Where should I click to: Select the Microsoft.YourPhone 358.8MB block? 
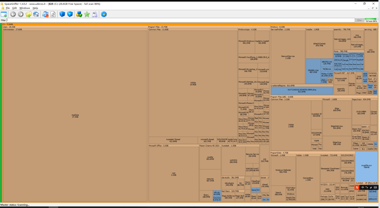pos(253,58)
